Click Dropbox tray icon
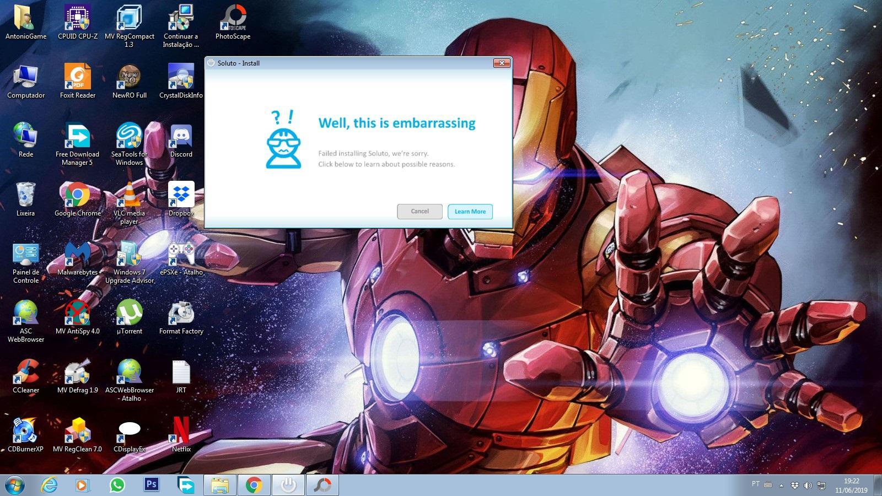The height and width of the screenshot is (496, 882). click(794, 486)
